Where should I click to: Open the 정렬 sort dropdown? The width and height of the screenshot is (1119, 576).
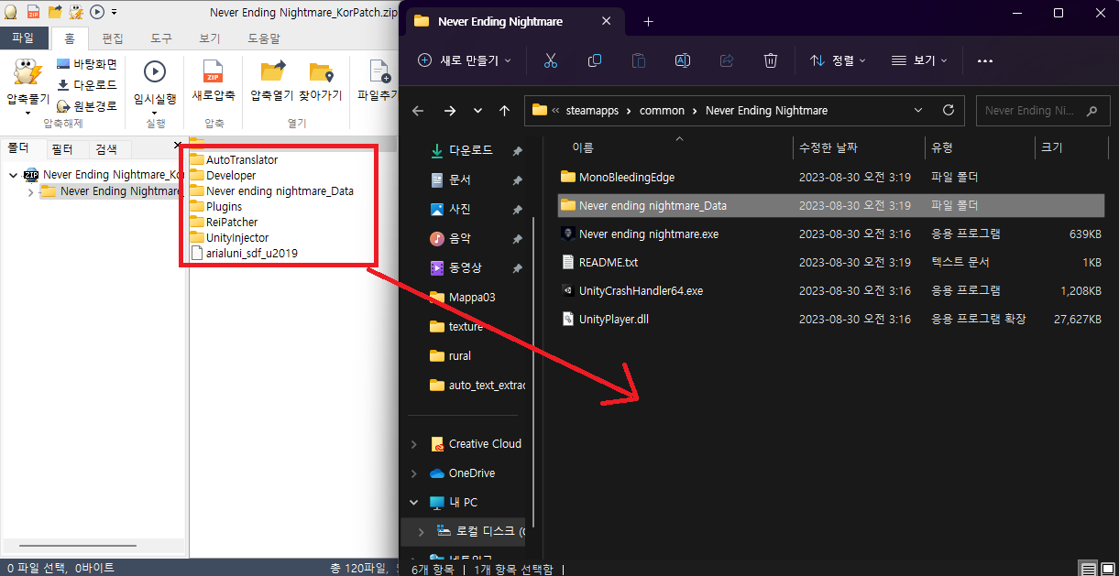pos(839,60)
